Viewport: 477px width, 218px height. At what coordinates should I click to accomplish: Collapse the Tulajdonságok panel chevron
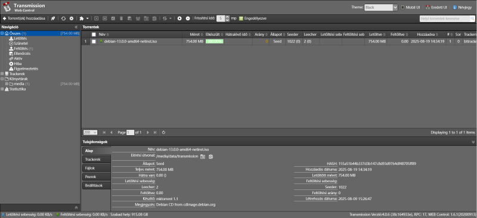473,142
